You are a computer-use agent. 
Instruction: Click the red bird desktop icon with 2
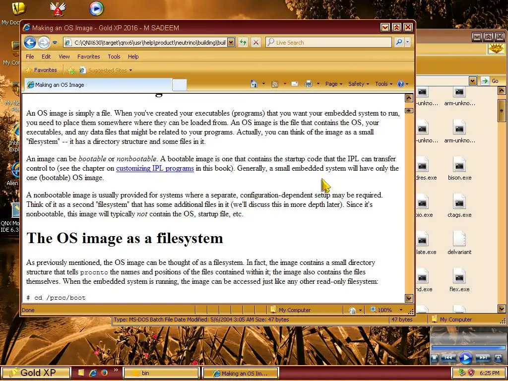click(58, 9)
